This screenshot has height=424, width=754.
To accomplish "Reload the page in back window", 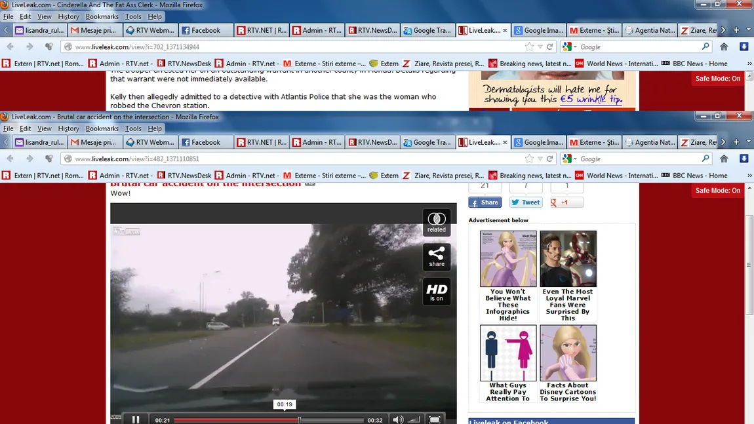I will pos(549,47).
